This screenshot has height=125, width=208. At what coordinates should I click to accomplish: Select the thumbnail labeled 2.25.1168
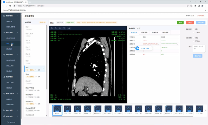pyautogui.click(x=148, y=110)
